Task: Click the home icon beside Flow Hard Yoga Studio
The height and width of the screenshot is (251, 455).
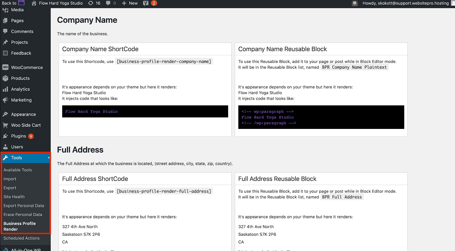Action: 34,3
